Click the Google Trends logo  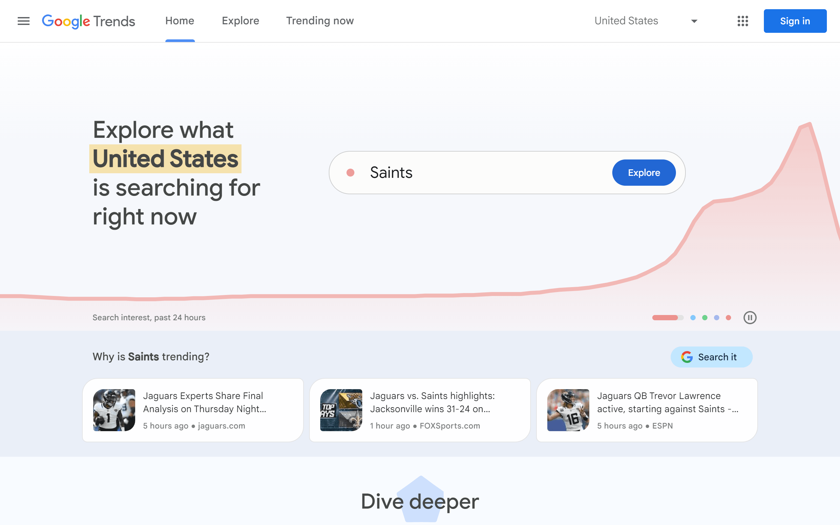click(x=89, y=21)
